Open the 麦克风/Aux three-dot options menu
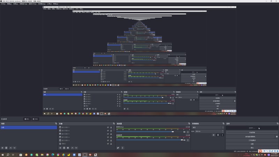The image size is (279, 157). click(188, 132)
